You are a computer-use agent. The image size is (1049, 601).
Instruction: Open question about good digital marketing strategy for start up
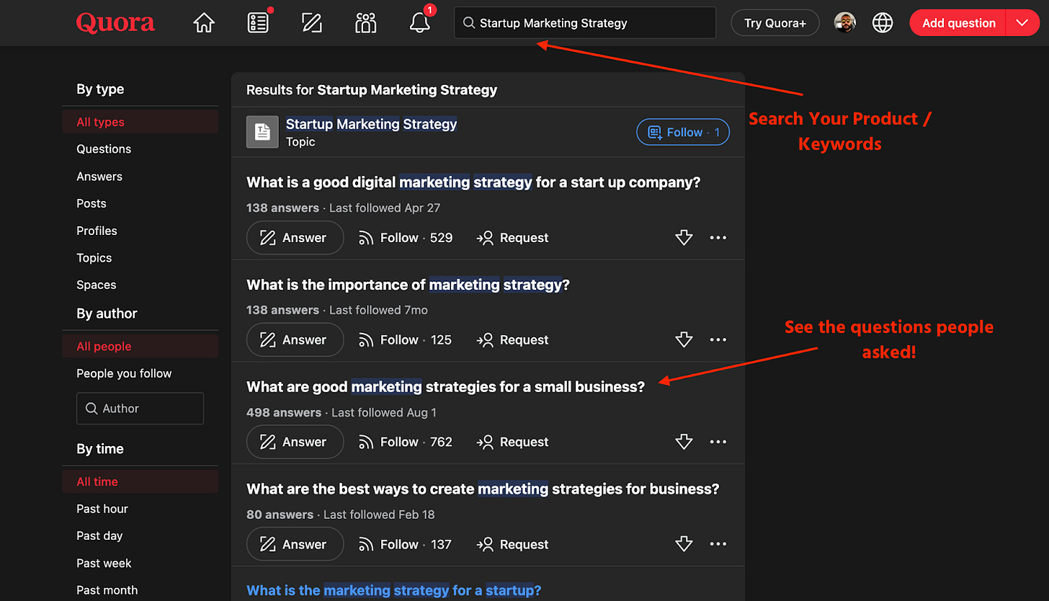473,182
